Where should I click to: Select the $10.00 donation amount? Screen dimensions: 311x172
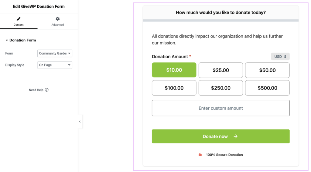[x=174, y=70]
